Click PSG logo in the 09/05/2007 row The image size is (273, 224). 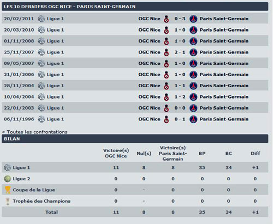point(193,63)
